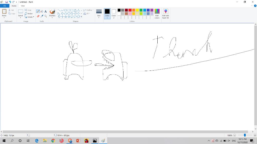Activate Color 1 foreground selector
This screenshot has width=257, height=144.
[107, 13]
